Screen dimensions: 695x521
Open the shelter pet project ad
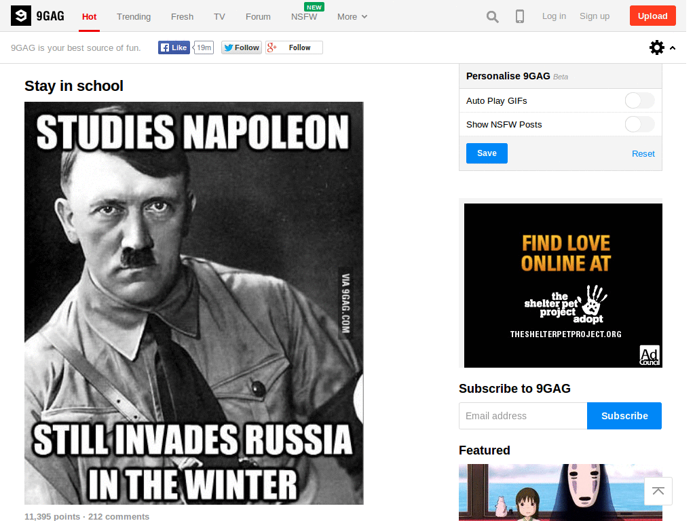(x=563, y=286)
